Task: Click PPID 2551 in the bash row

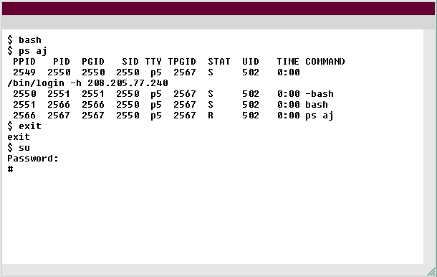Action: (x=24, y=105)
